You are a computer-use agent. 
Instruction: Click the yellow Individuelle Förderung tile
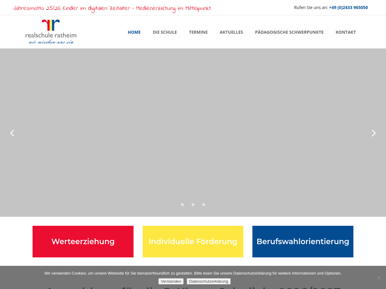[193, 241]
